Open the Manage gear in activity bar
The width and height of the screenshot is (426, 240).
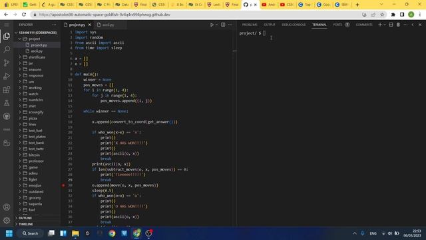[7, 221]
